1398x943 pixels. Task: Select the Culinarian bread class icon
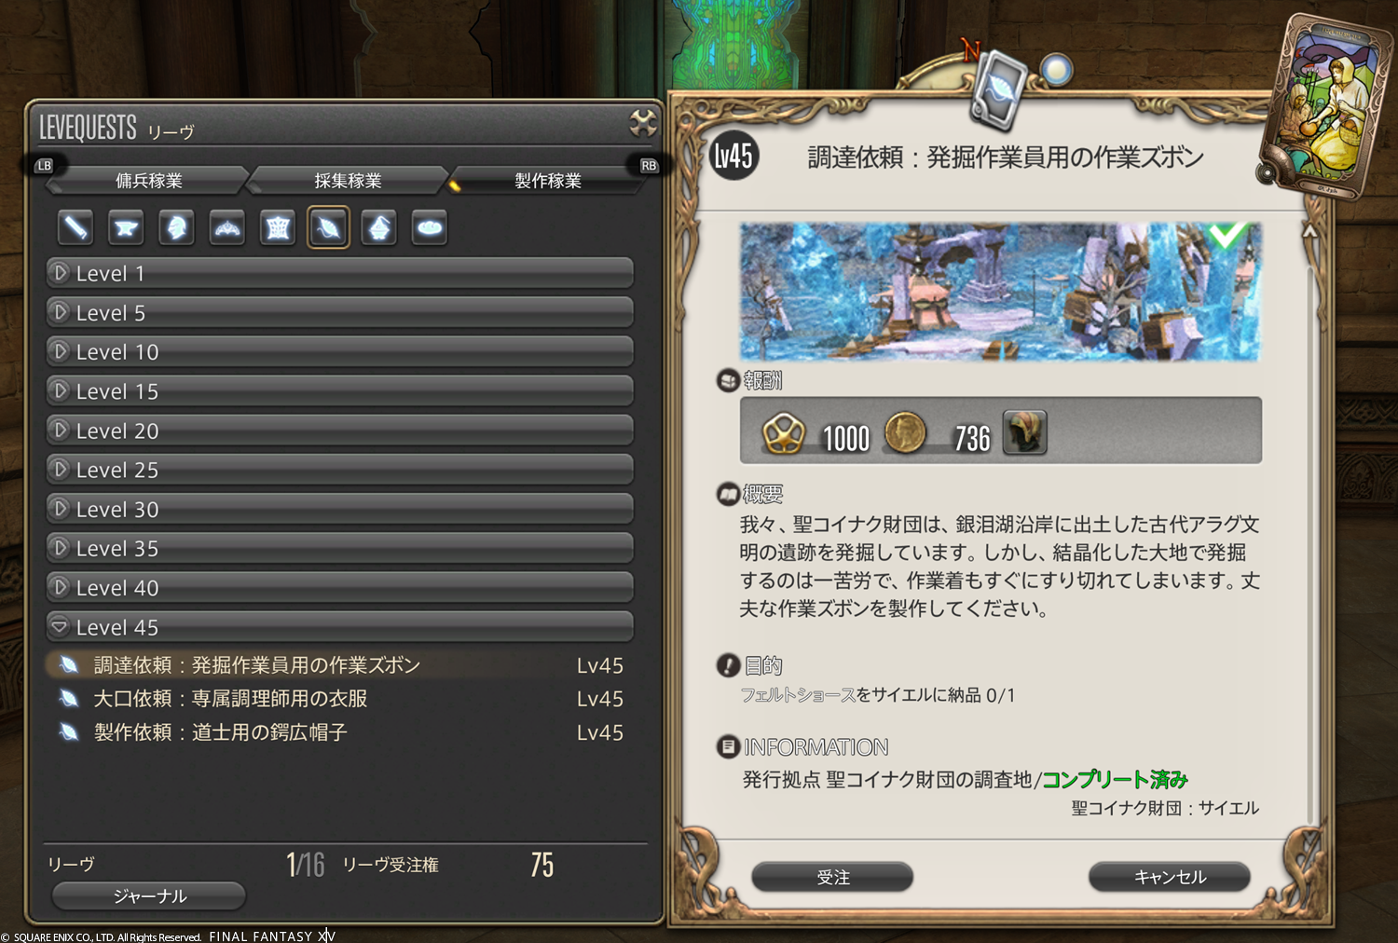(x=430, y=227)
